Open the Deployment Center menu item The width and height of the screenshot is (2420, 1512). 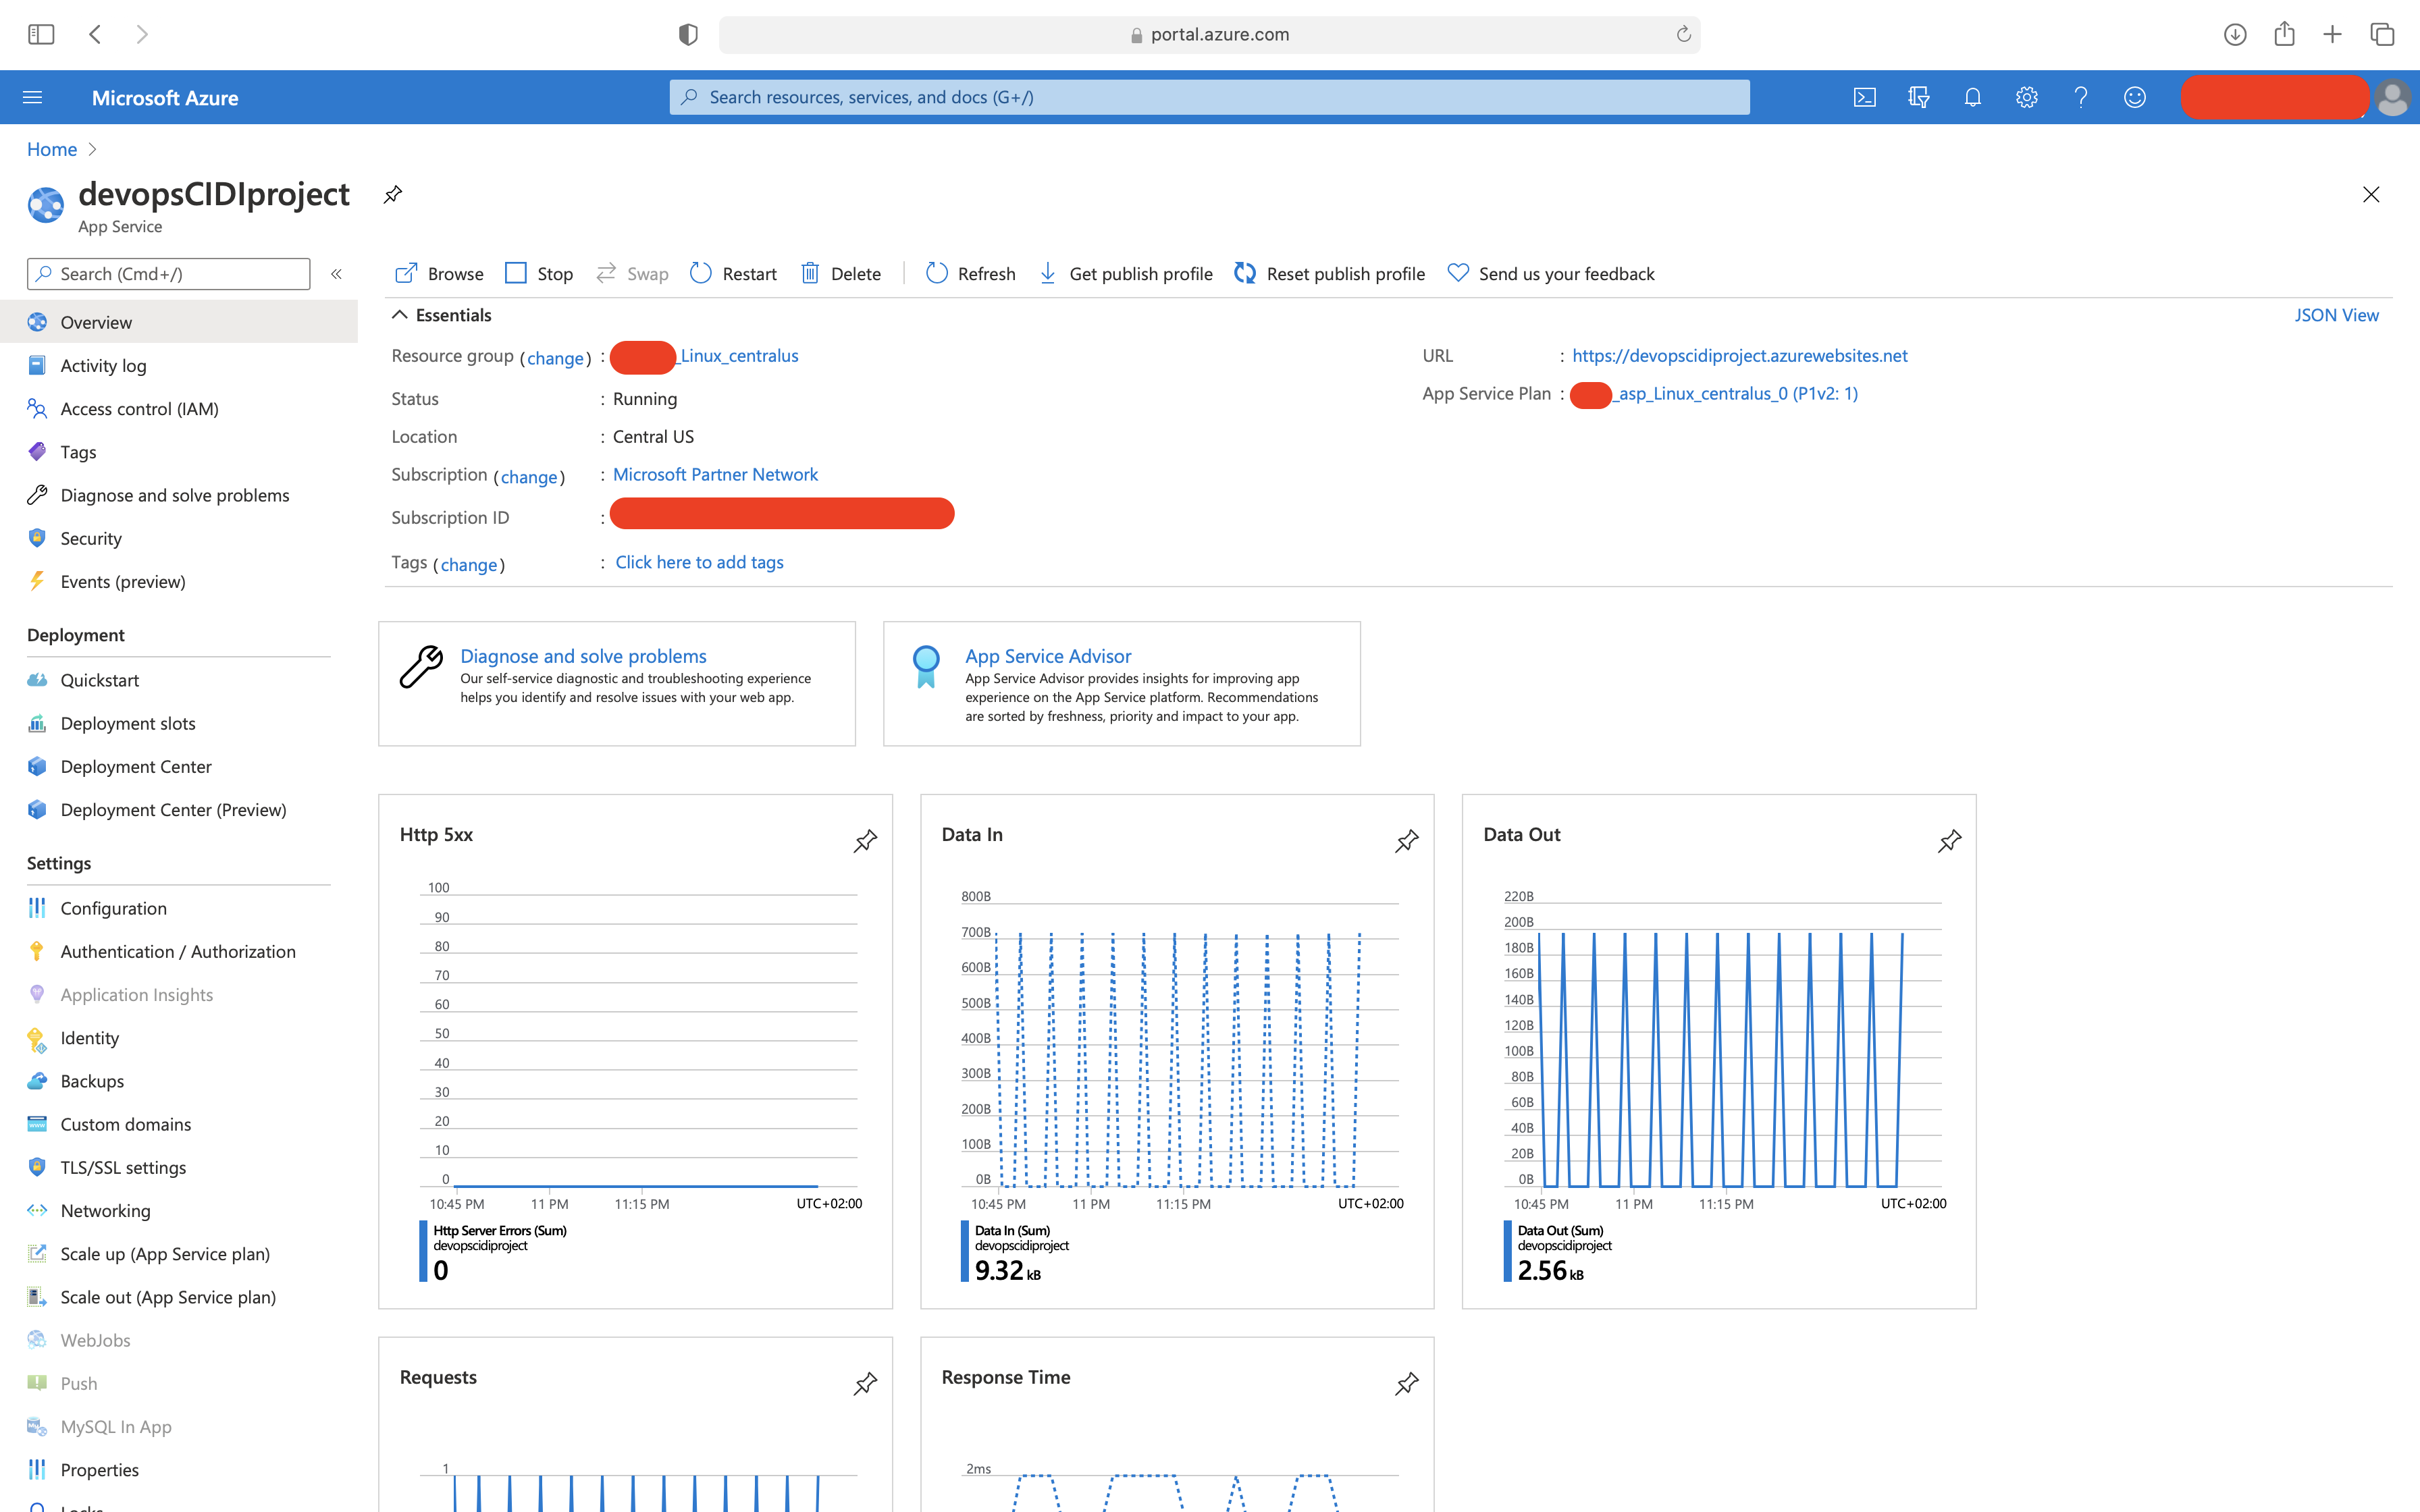point(136,766)
